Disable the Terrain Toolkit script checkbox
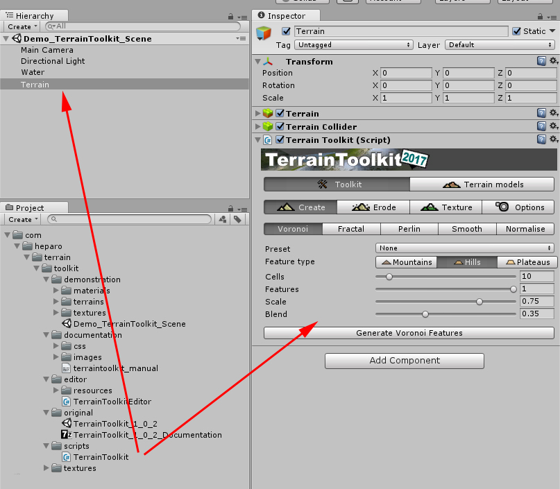The width and height of the screenshot is (560, 489). (280, 139)
